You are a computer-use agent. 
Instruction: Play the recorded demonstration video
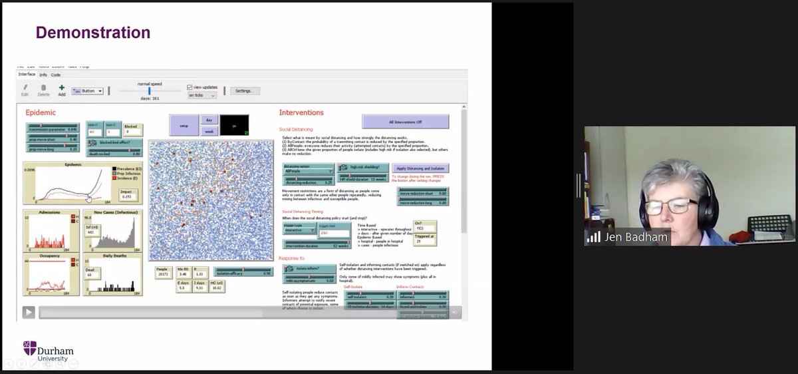[x=29, y=311]
